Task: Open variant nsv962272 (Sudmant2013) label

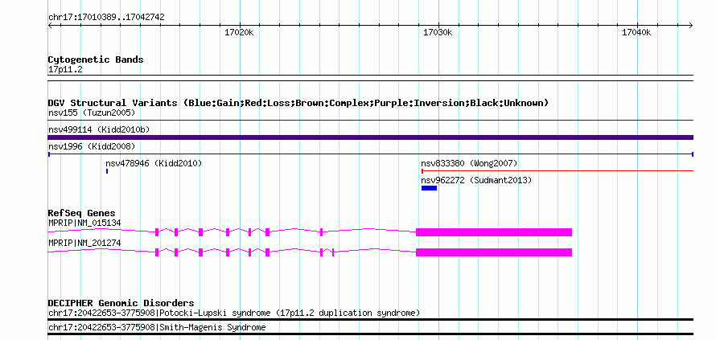Action: (476, 180)
